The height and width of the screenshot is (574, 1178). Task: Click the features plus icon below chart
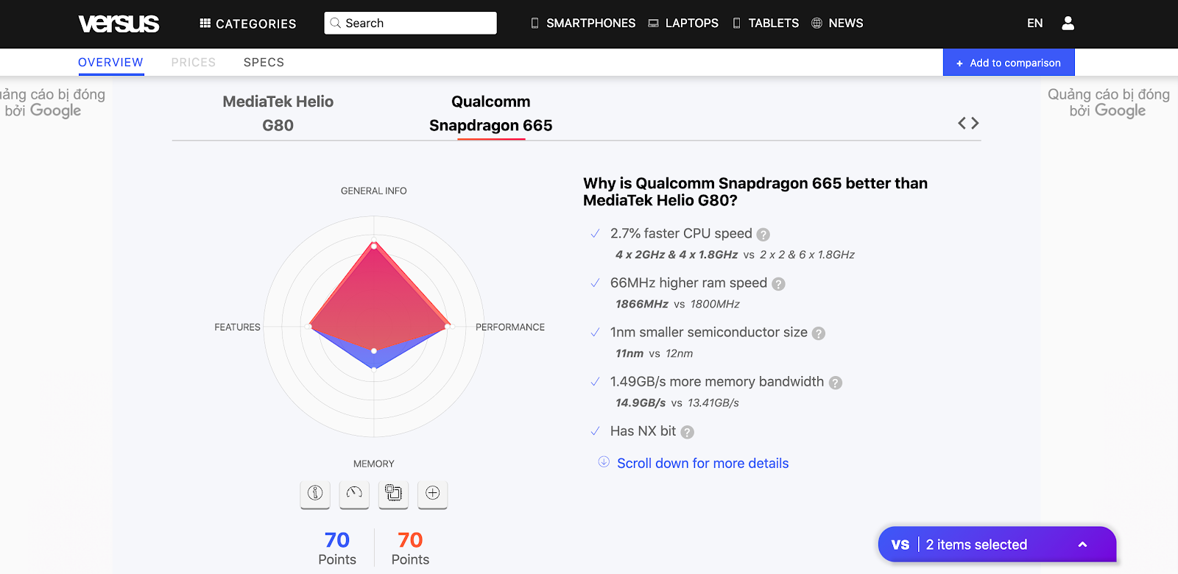pos(433,494)
